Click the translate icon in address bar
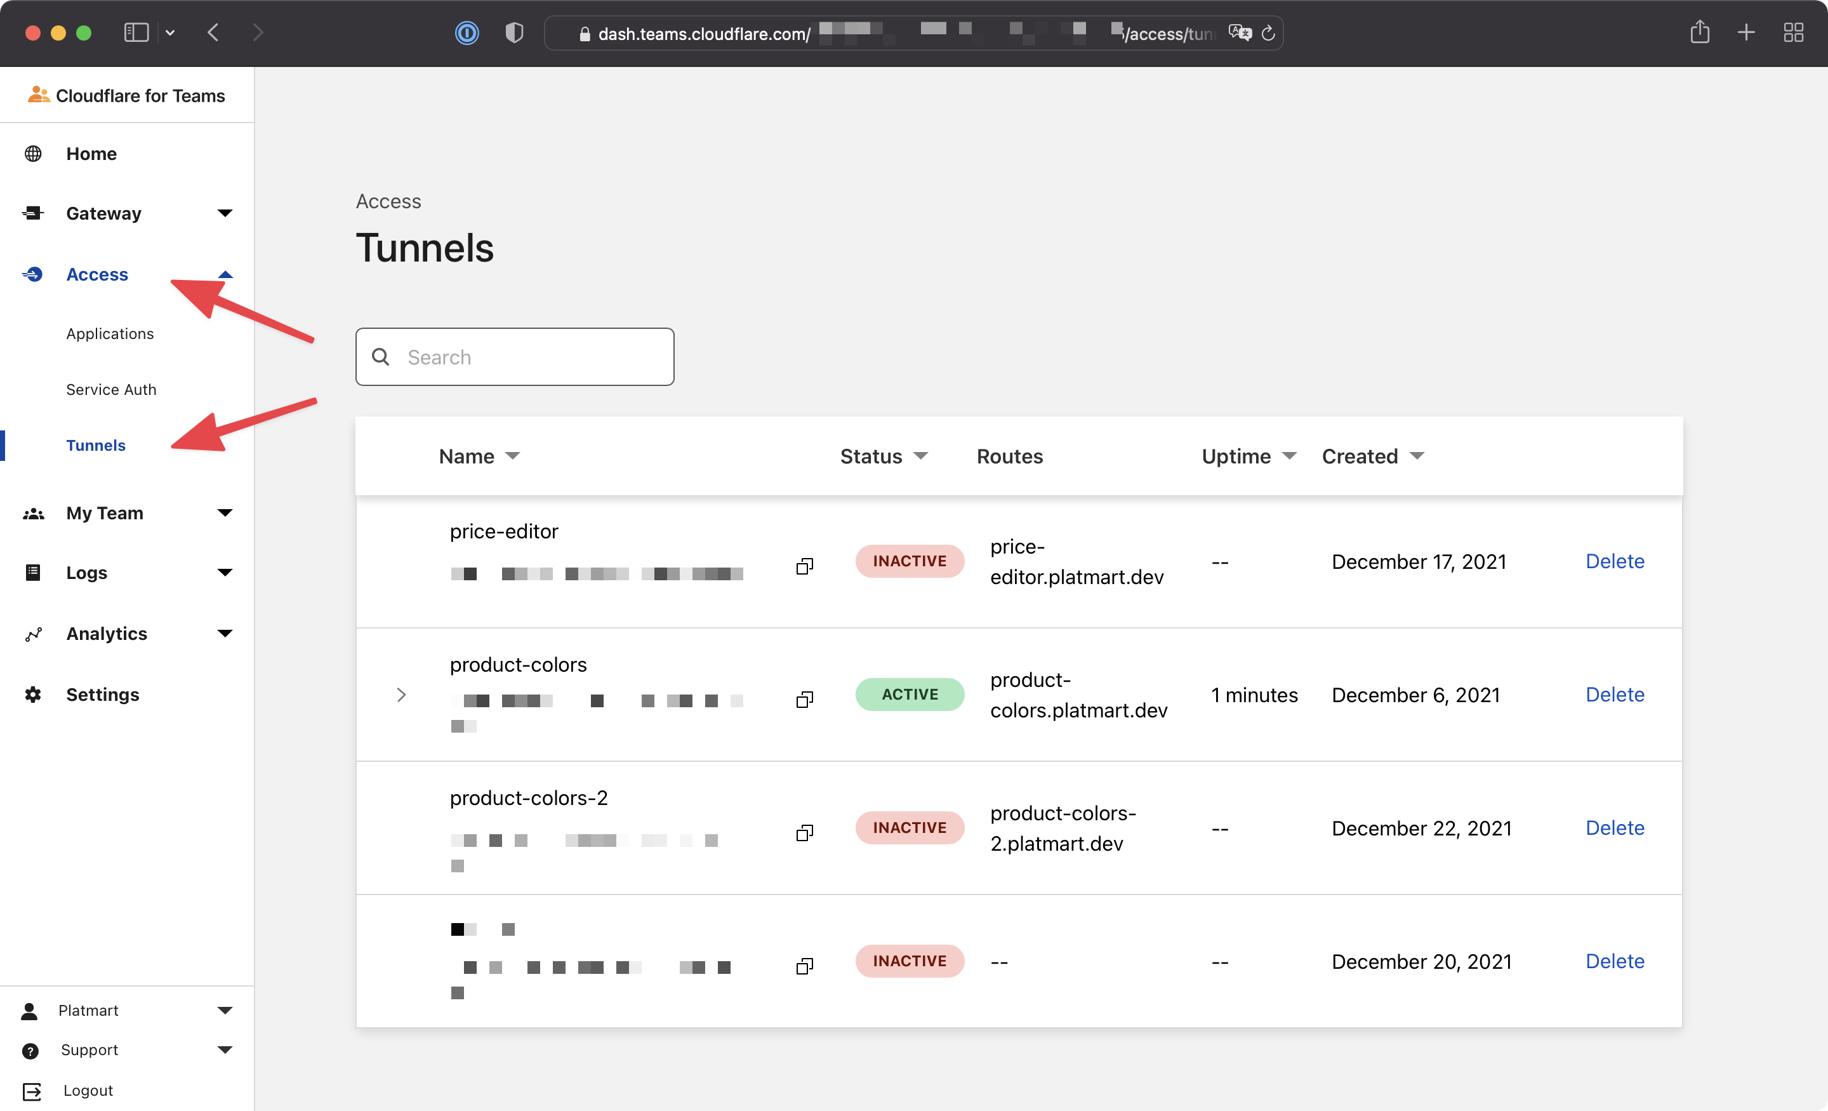This screenshot has height=1111, width=1828. tap(1240, 32)
